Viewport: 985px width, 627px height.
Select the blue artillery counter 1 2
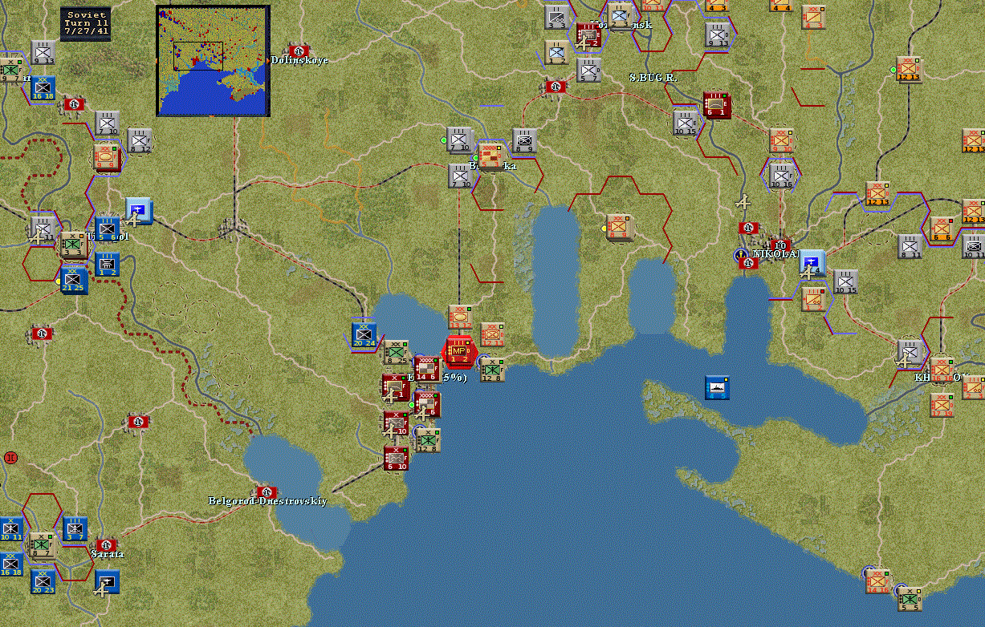(x=107, y=265)
